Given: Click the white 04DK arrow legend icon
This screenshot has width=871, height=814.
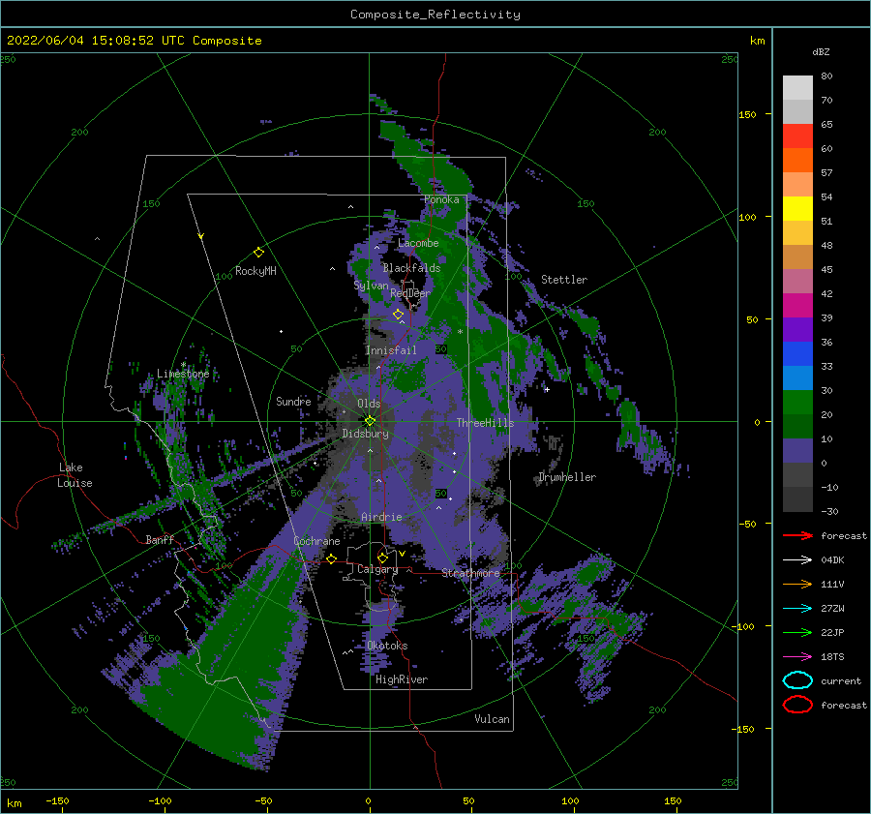Looking at the screenshot, I should pos(797,560).
